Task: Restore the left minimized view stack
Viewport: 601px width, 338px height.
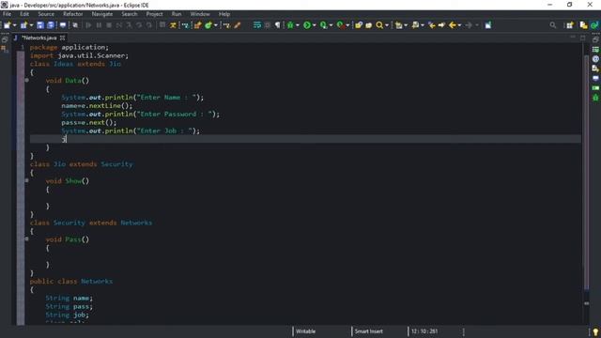Action: pos(5,39)
